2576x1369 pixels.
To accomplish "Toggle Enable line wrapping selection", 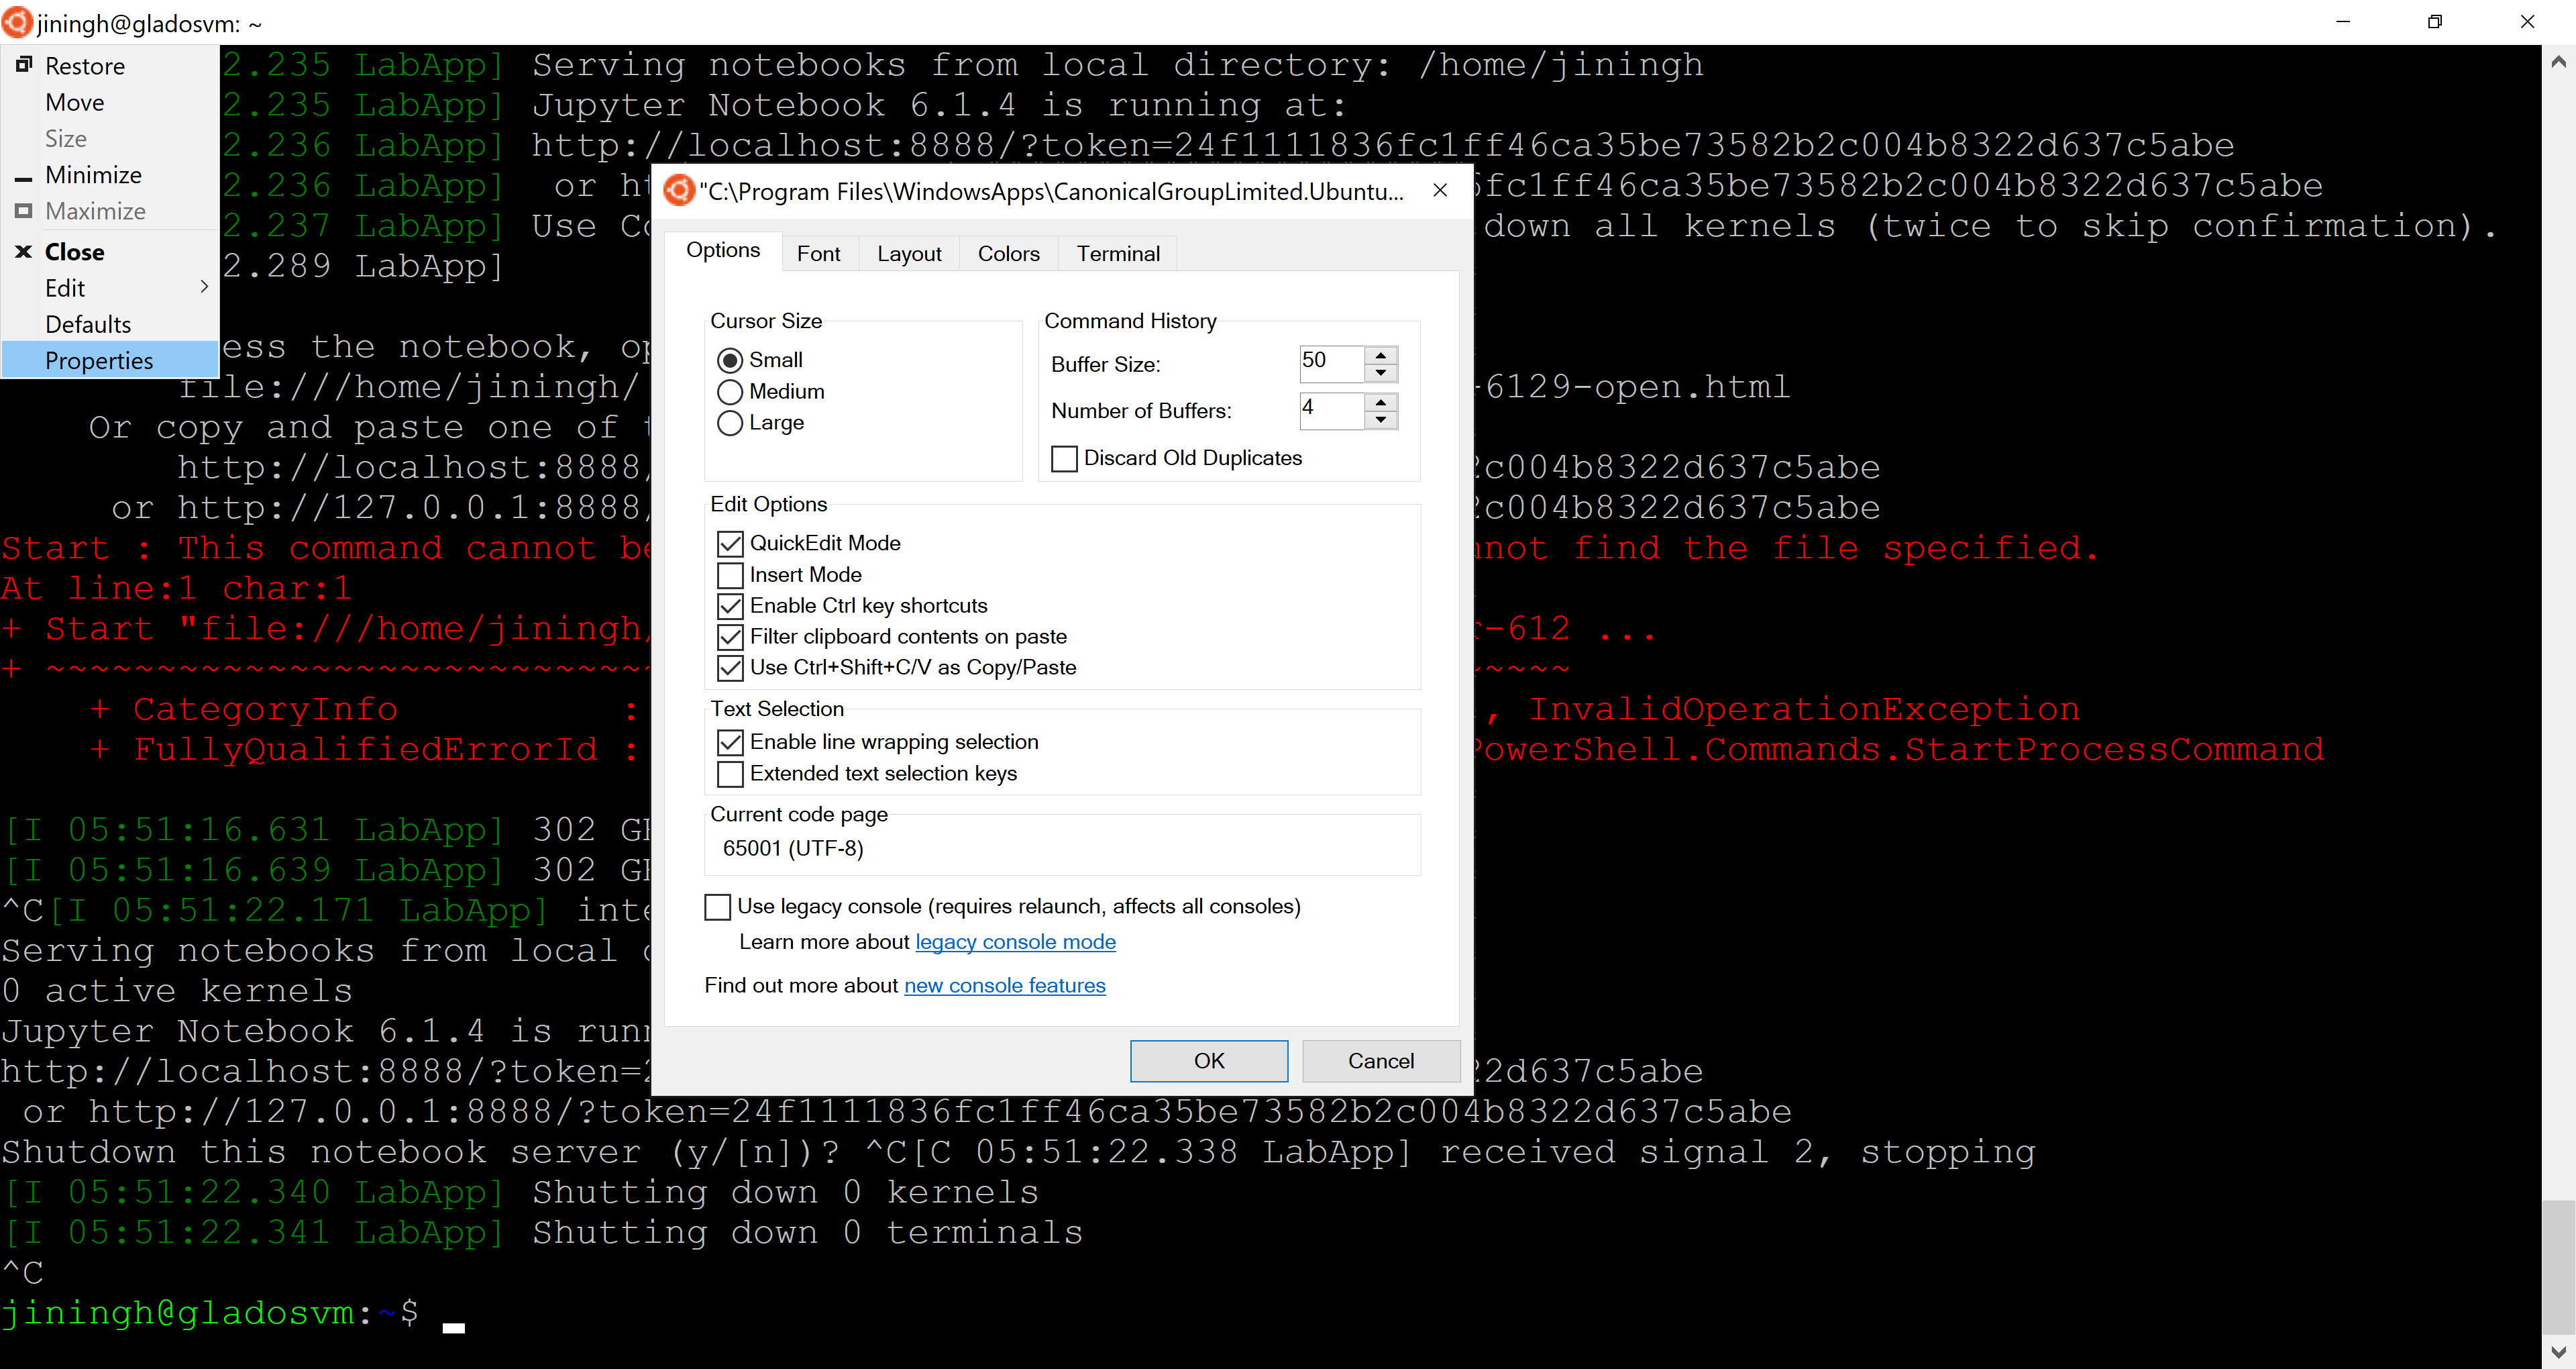I will pyautogui.click(x=731, y=742).
